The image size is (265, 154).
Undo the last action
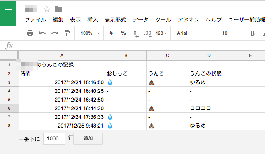tap(42, 33)
